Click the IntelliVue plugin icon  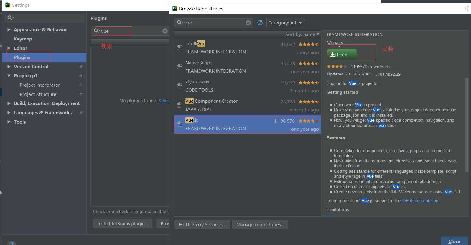(179, 47)
